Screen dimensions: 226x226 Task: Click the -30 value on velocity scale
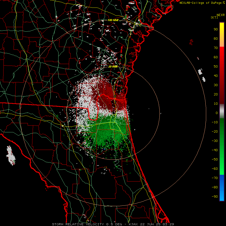click(215, 141)
